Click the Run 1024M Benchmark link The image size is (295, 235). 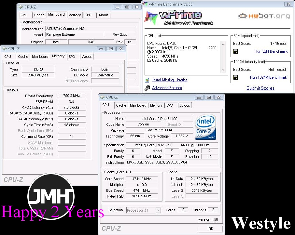(269, 77)
